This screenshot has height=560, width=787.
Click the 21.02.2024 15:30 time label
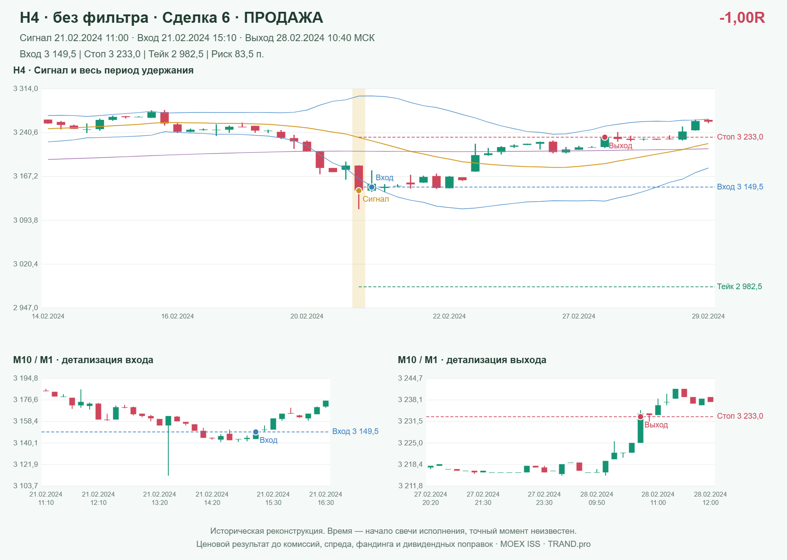click(273, 498)
